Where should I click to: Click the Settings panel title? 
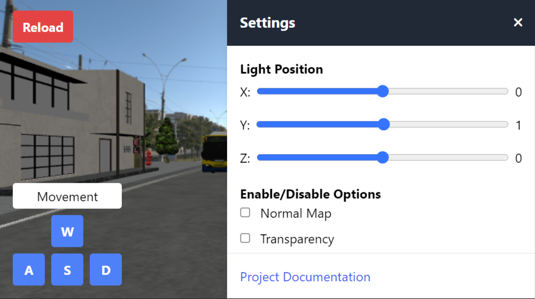(267, 23)
